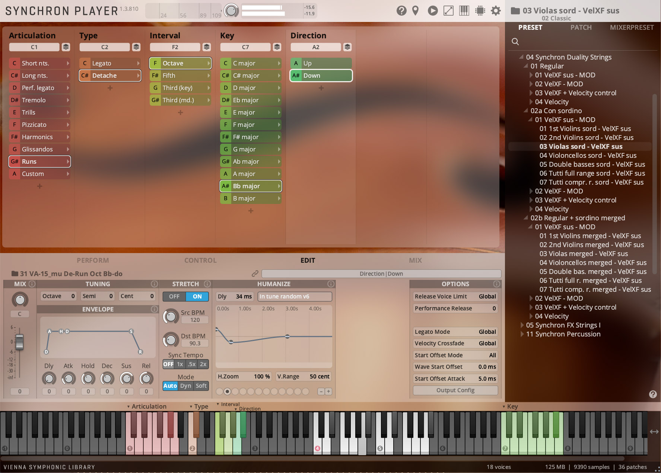Add a new Key slot with plus
The height and width of the screenshot is (473, 661).
tap(251, 211)
